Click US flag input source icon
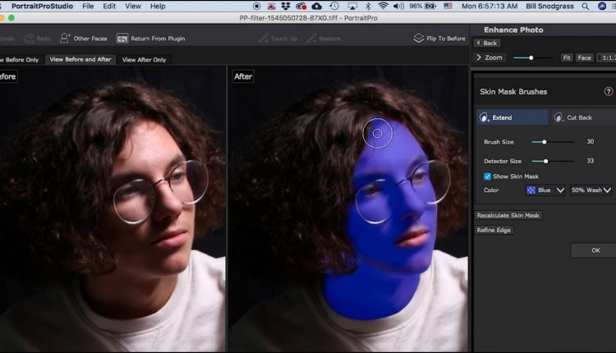616x353 pixels. click(448, 7)
